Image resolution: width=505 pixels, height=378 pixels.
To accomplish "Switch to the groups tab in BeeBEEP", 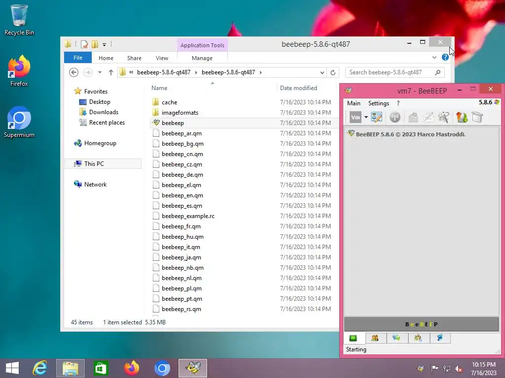I will point(418,338).
